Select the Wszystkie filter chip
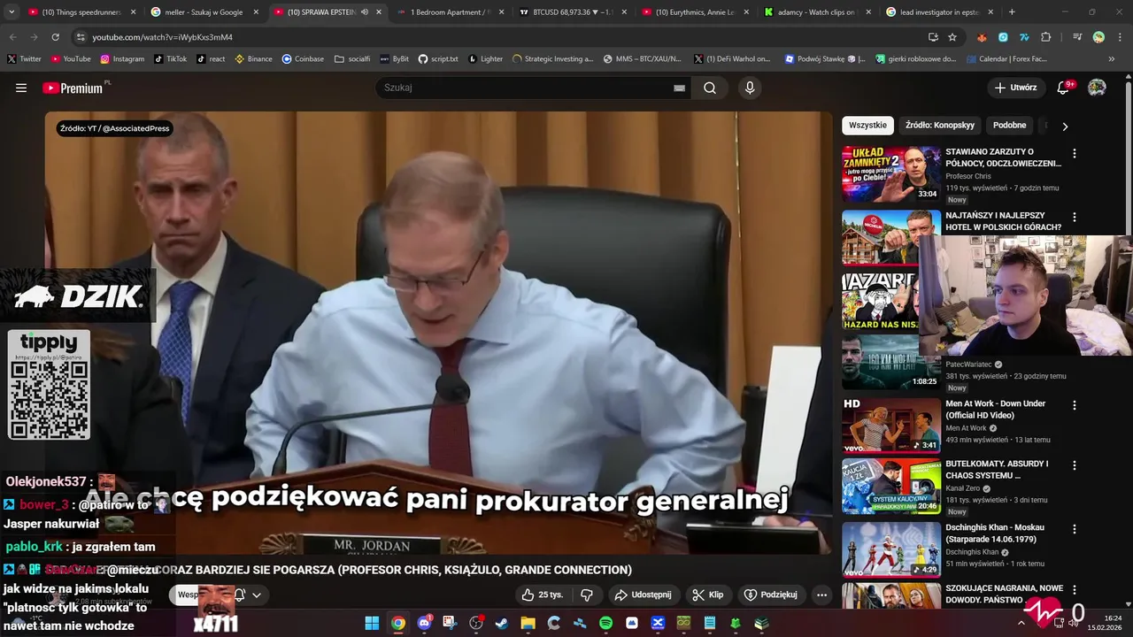Screen dimensions: 1133x637 pos(867,126)
